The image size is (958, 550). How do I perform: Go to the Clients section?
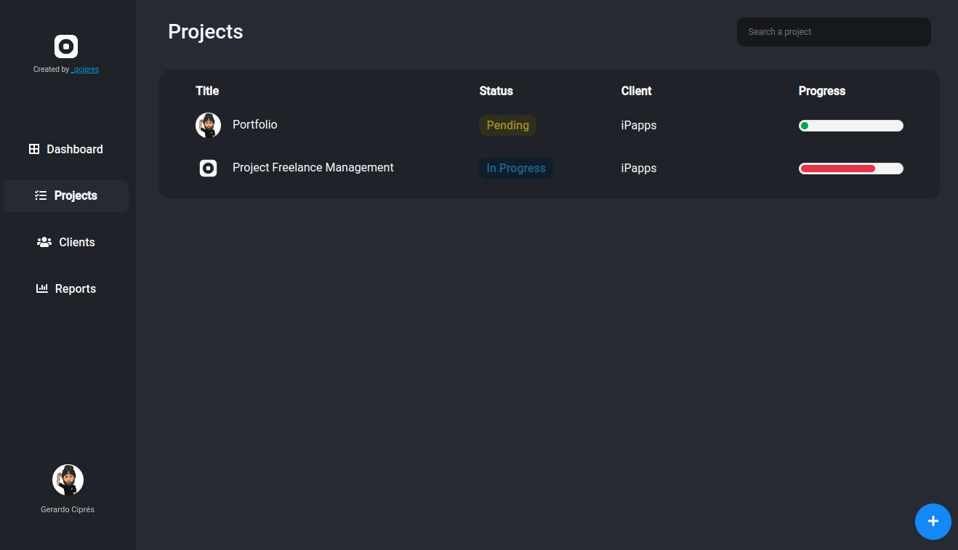(76, 242)
